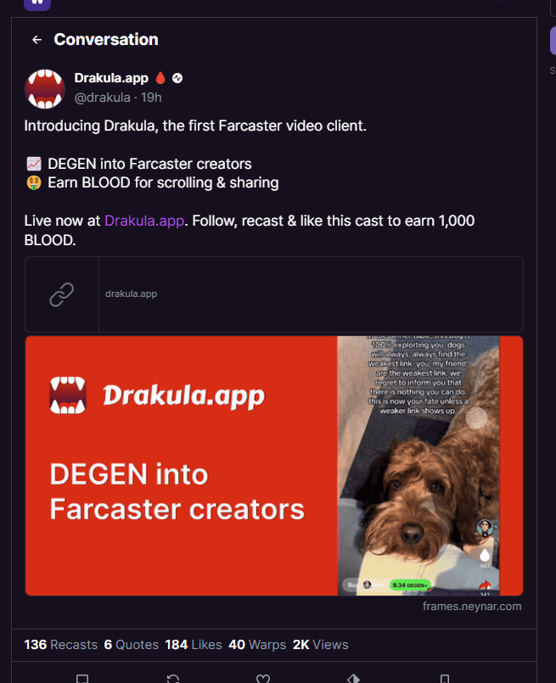Image resolution: width=556 pixels, height=683 pixels.
Task: Go back using the Conversation back arrow
Action: click(x=37, y=40)
